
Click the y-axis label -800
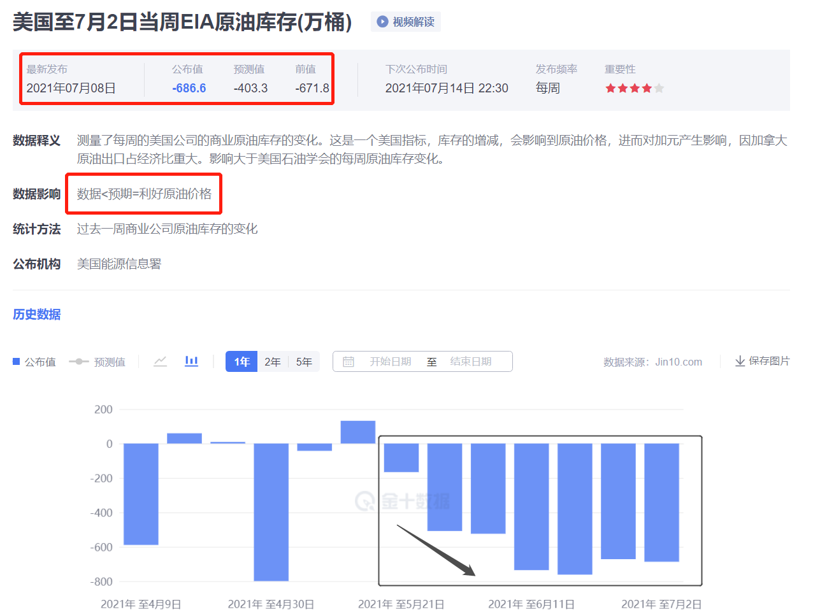point(101,581)
